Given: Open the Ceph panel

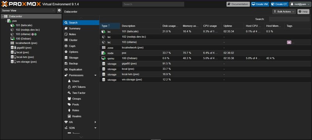Looking at the screenshot, I should [x=81, y=46].
